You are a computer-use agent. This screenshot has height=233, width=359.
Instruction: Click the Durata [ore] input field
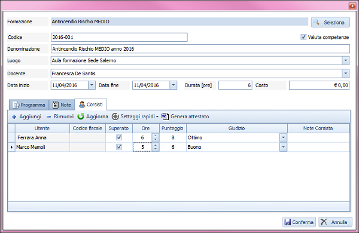point(235,85)
